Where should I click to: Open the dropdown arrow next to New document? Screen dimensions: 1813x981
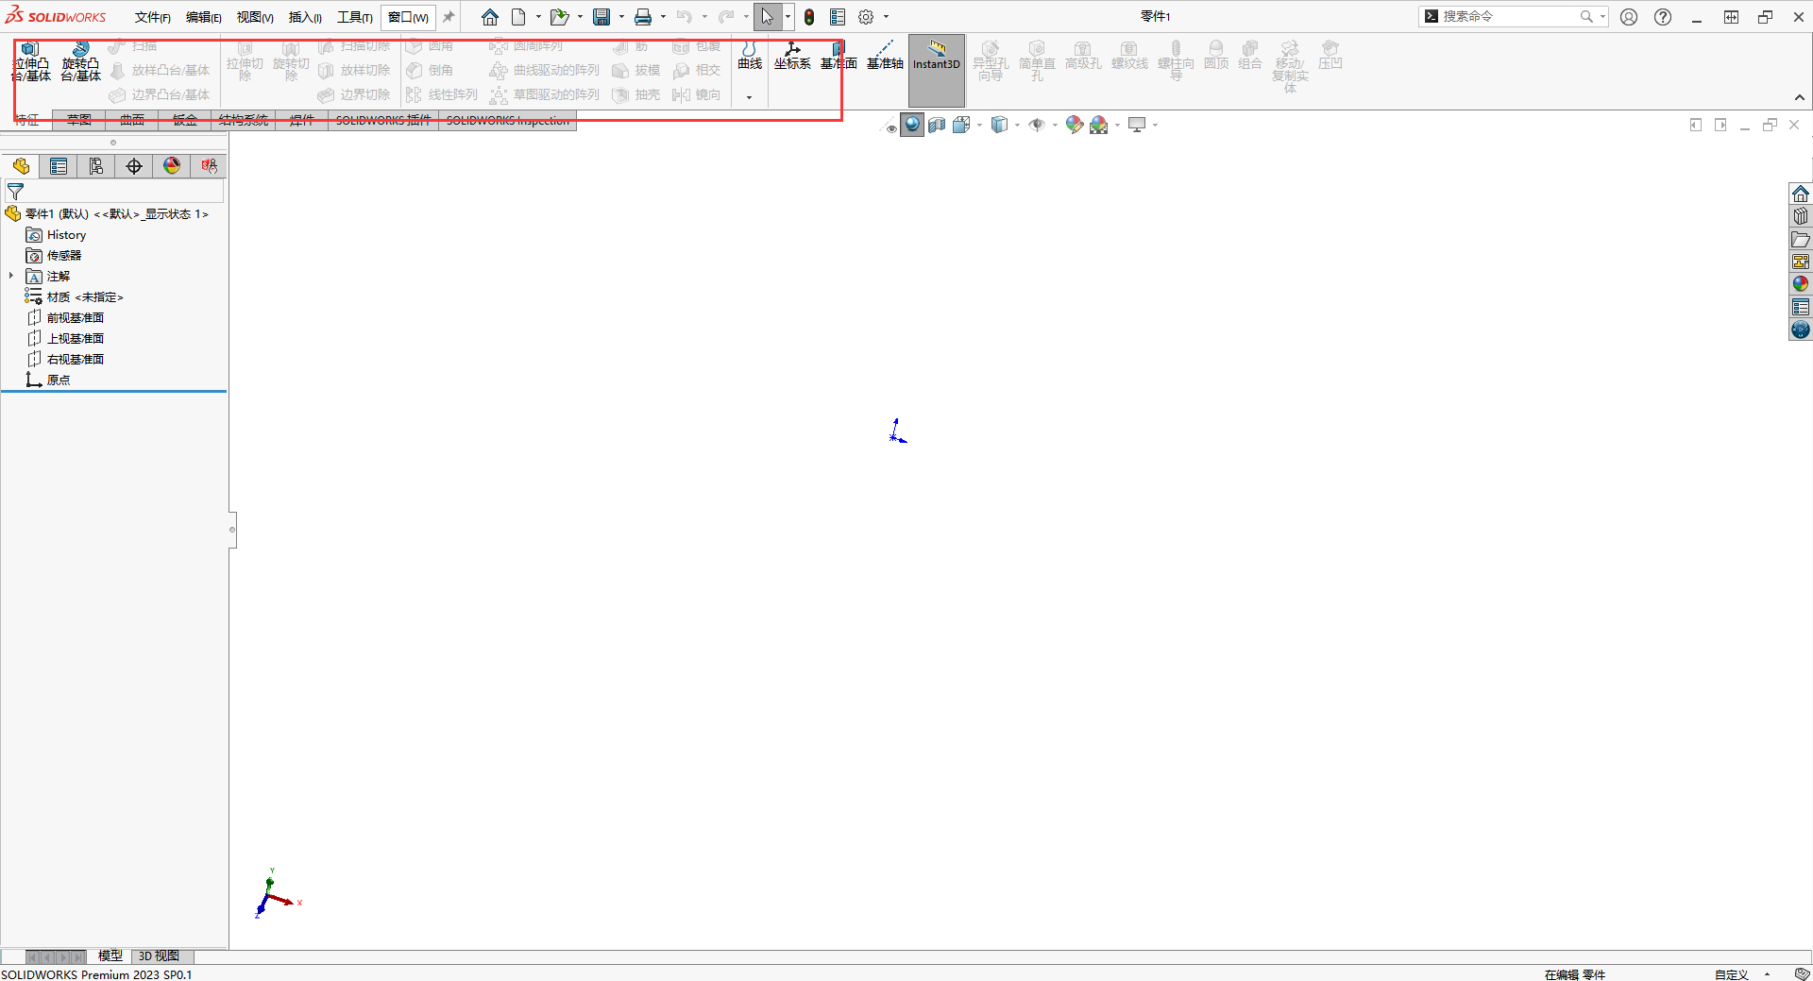[538, 17]
